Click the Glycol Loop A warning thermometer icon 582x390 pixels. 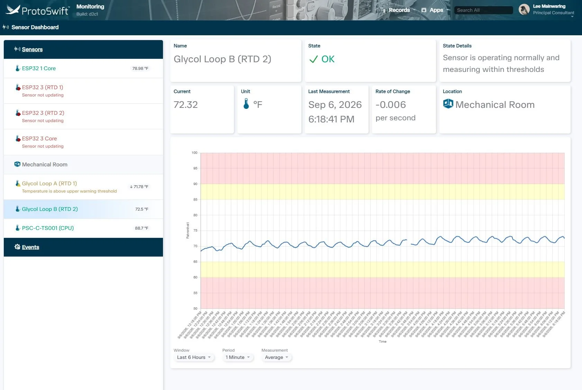click(x=18, y=183)
